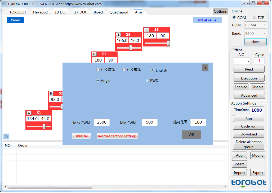Click the Options button
The width and height of the screenshot is (272, 193).
click(x=220, y=11)
